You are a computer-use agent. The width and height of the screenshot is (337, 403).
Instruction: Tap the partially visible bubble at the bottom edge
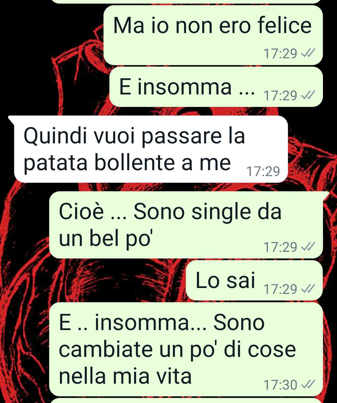tap(186, 401)
